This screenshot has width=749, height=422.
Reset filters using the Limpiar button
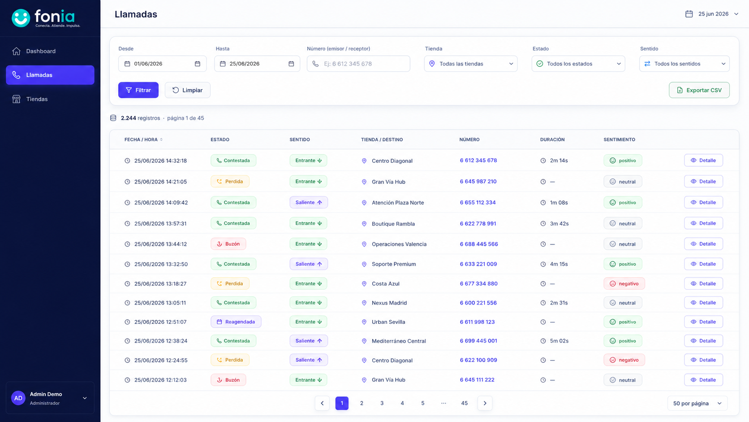coord(188,90)
